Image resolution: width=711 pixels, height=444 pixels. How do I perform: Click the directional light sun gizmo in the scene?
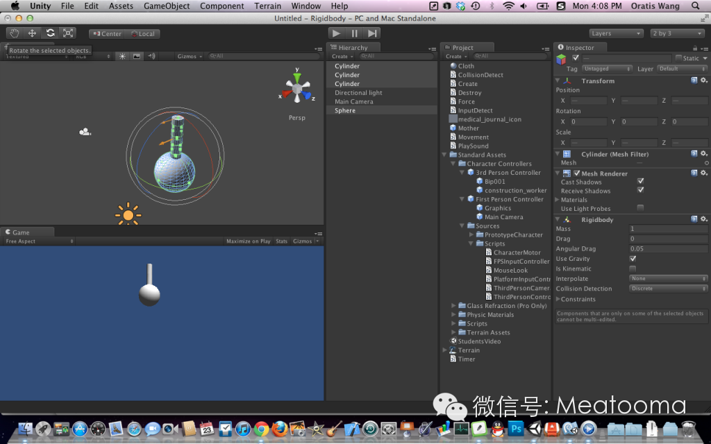(128, 215)
